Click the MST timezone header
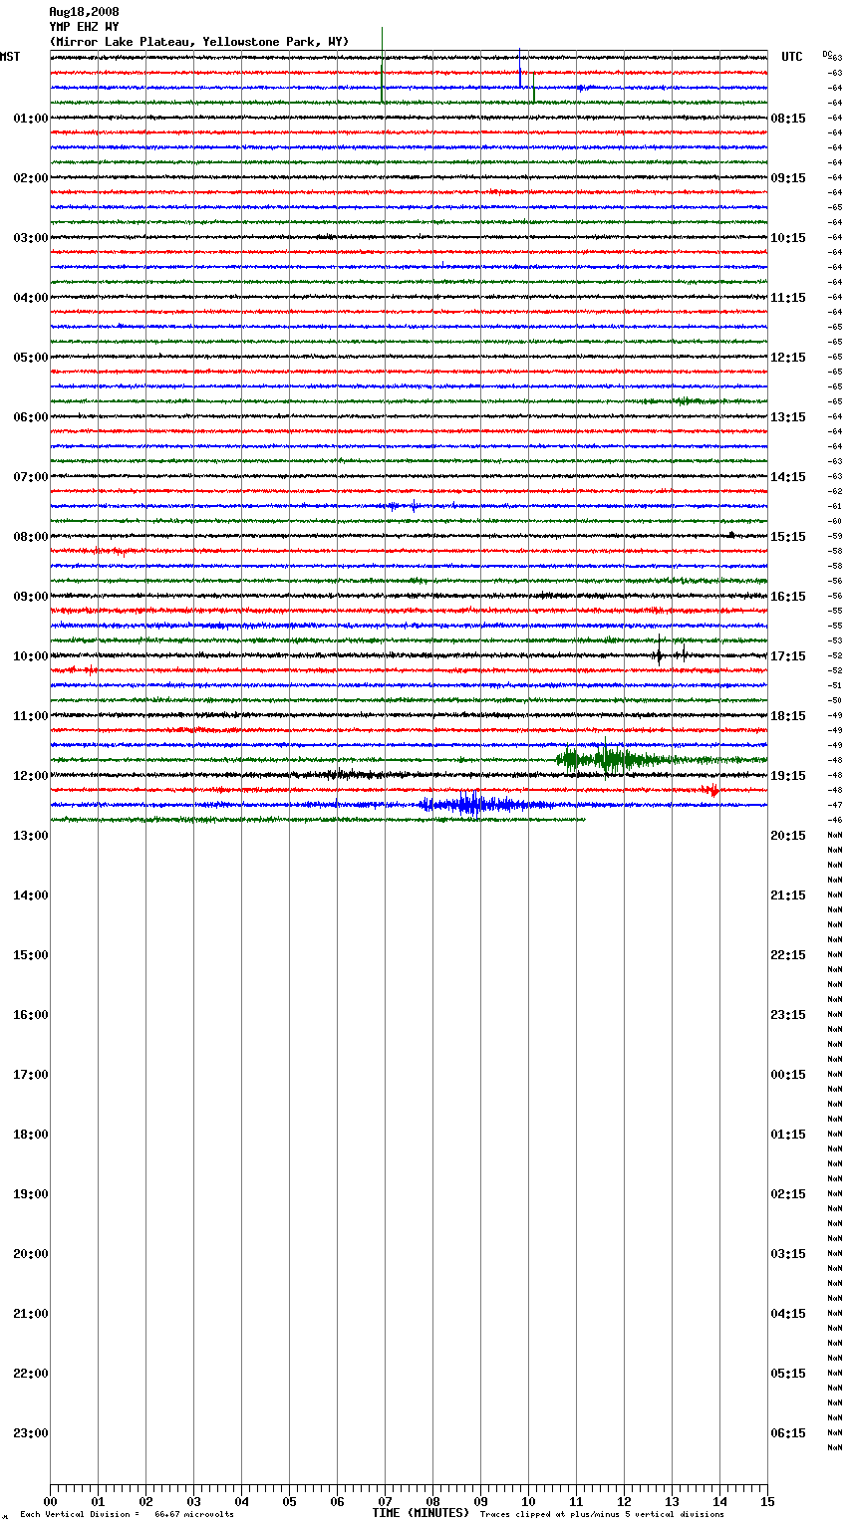 pyautogui.click(x=10, y=57)
